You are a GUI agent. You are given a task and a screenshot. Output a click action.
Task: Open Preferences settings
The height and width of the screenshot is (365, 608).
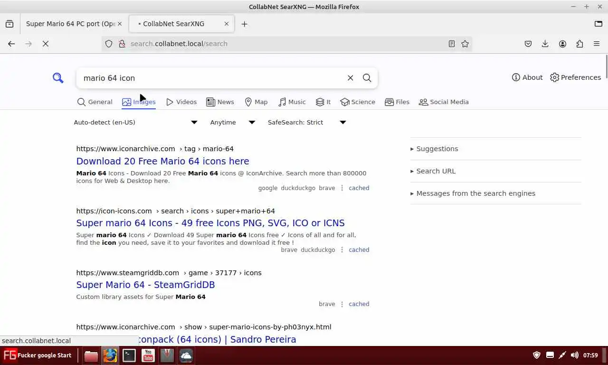(x=575, y=77)
